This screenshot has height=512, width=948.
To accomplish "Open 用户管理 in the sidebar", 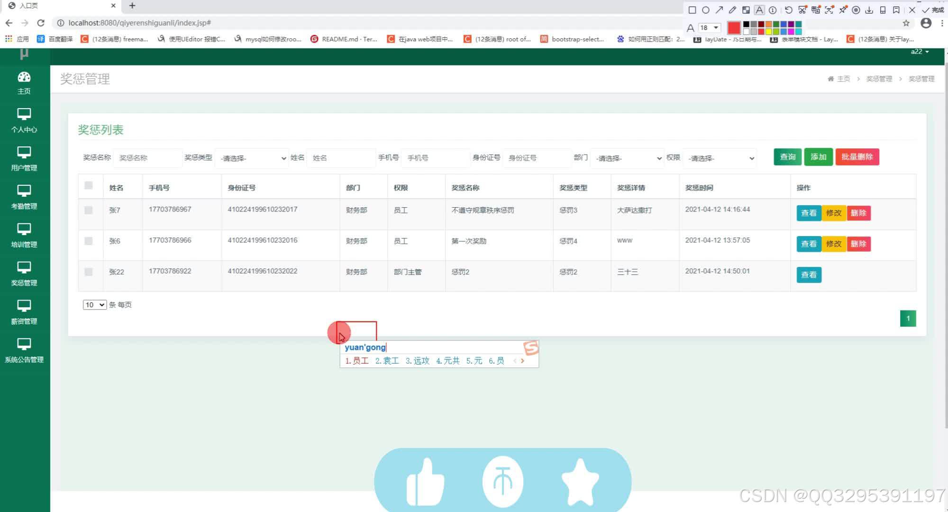I will [x=24, y=159].
